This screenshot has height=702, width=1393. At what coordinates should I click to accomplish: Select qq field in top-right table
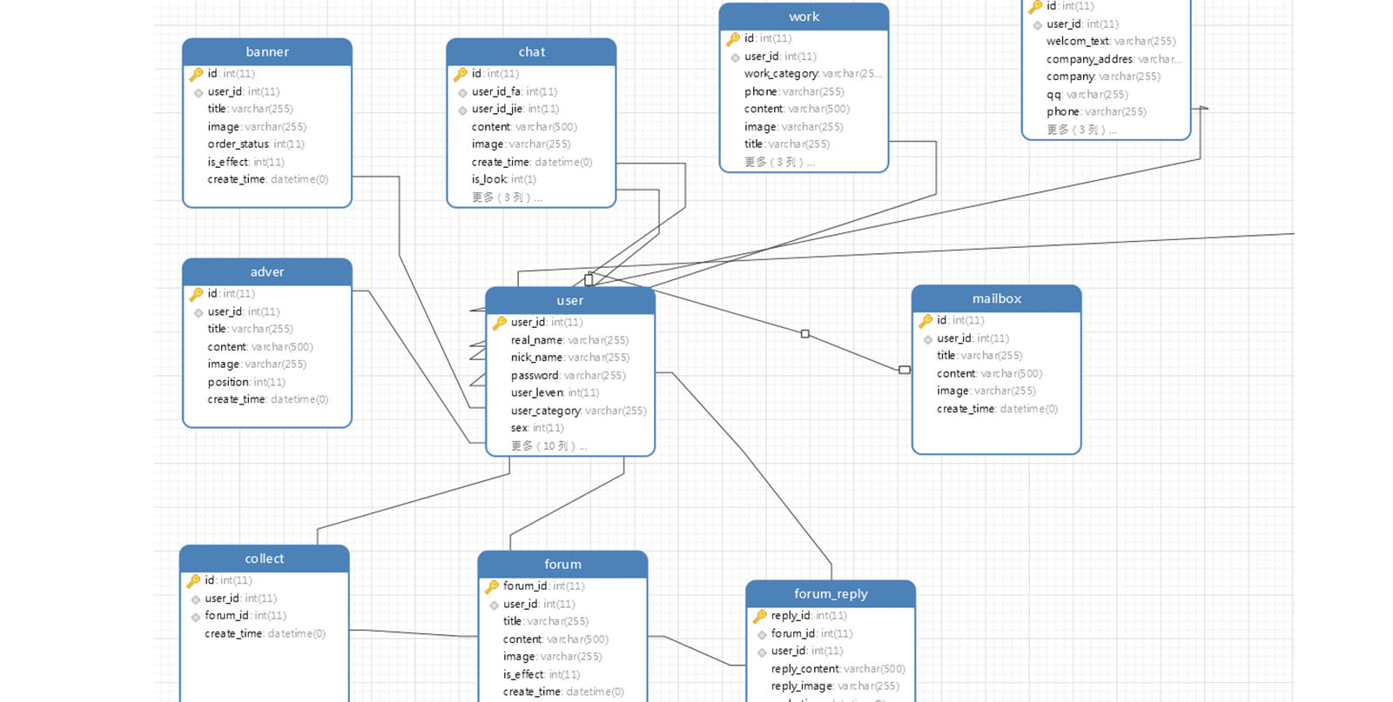click(1087, 94)
